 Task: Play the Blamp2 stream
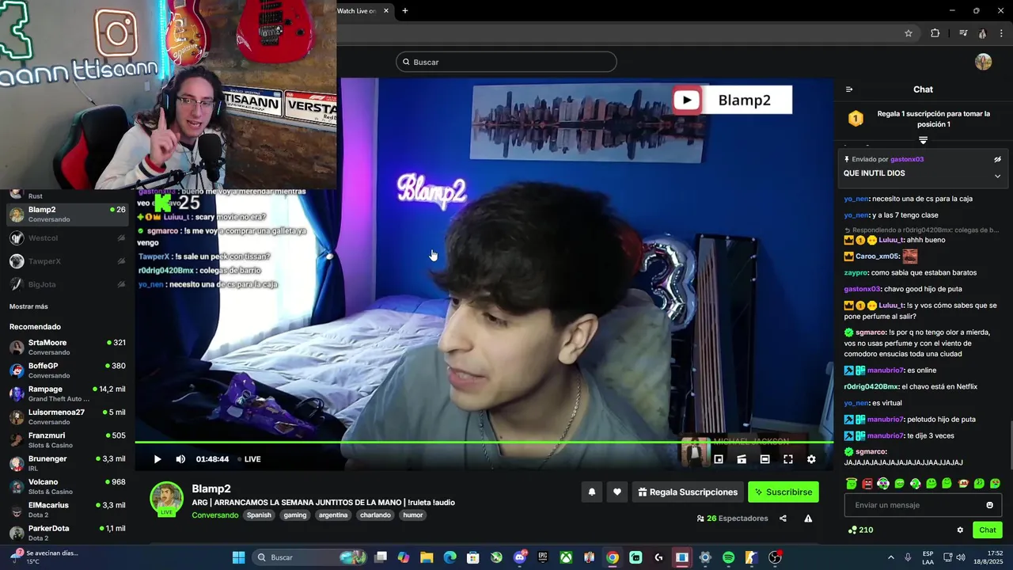157,459
